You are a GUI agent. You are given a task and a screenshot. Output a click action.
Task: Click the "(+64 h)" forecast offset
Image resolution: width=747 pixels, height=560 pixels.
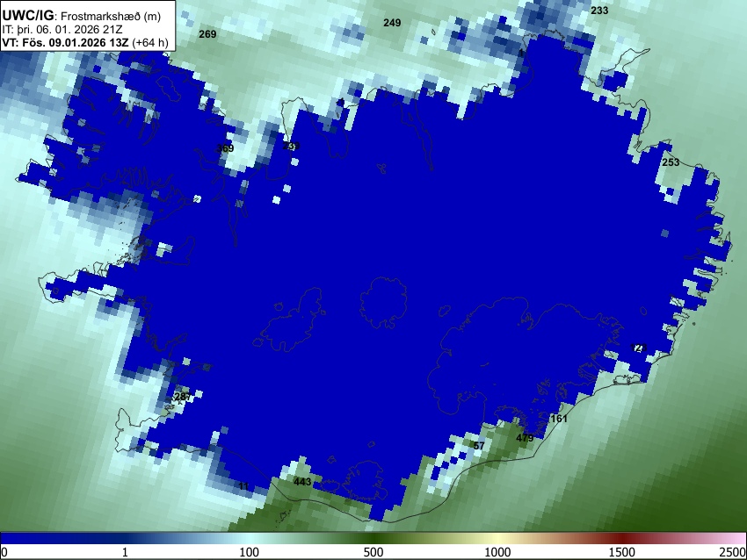pos(150,42)
